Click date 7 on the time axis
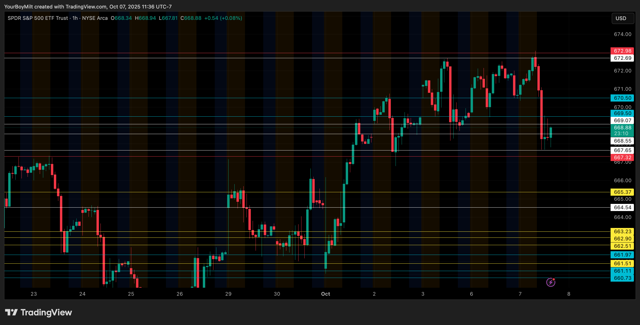This screenshot has height=325, width=640. (520, 294)
